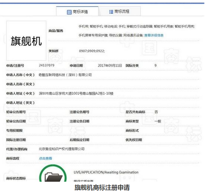205x195 pixels.
Task: Select the goods line starting with 手机屏幕专用保护膜
Action: coord(111,35)
